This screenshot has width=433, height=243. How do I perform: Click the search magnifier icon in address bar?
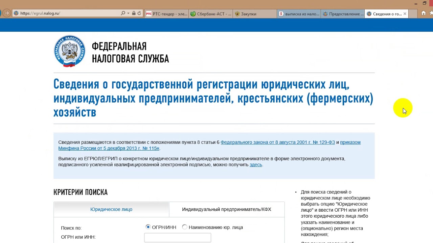(123, 13)
